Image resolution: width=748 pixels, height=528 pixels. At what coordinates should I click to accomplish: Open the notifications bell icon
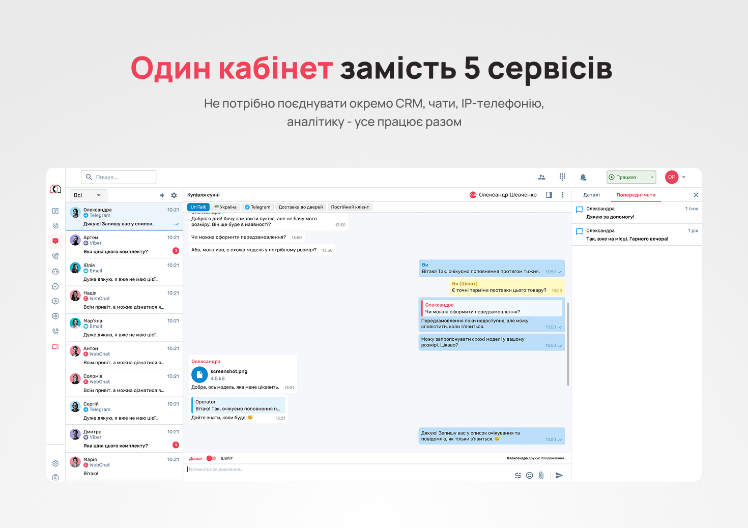[583, 177]
